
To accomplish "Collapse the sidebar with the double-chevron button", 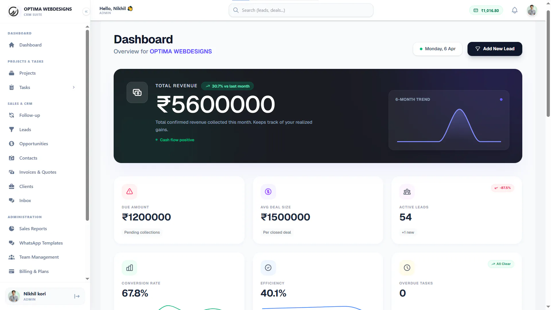I will tap(86, 11).
